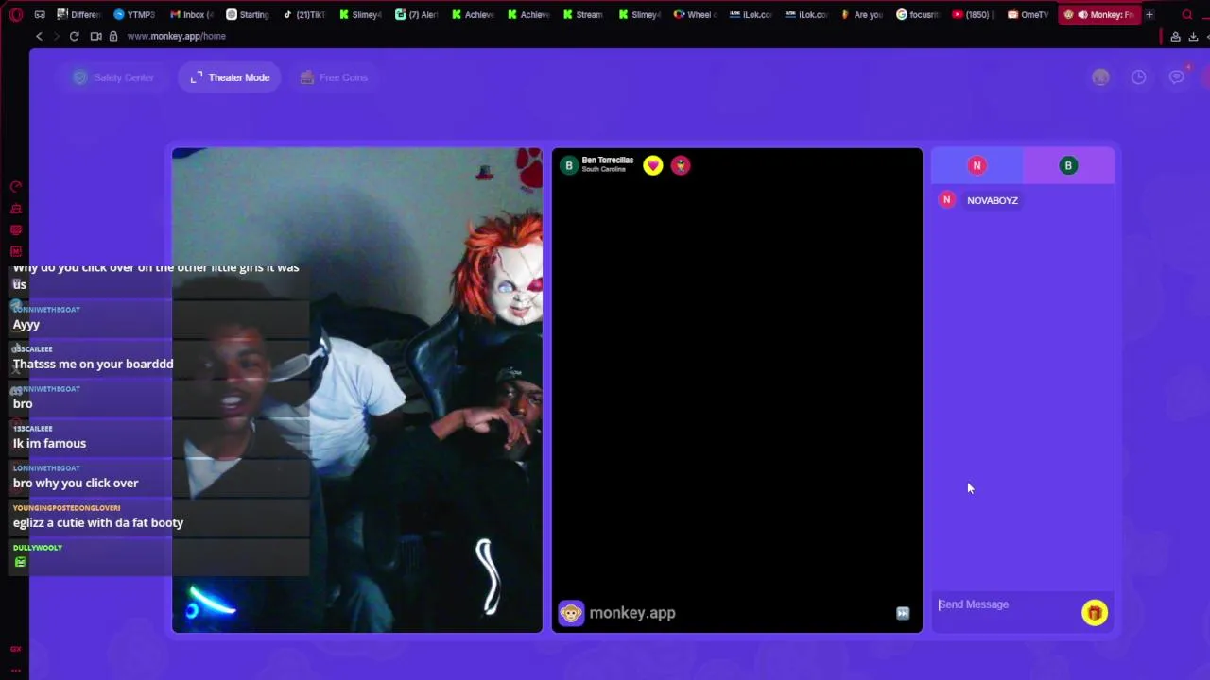This screenshot has width=1210, height=680.
Task: Toggle Theater Mode
Action: click(230, 77)
